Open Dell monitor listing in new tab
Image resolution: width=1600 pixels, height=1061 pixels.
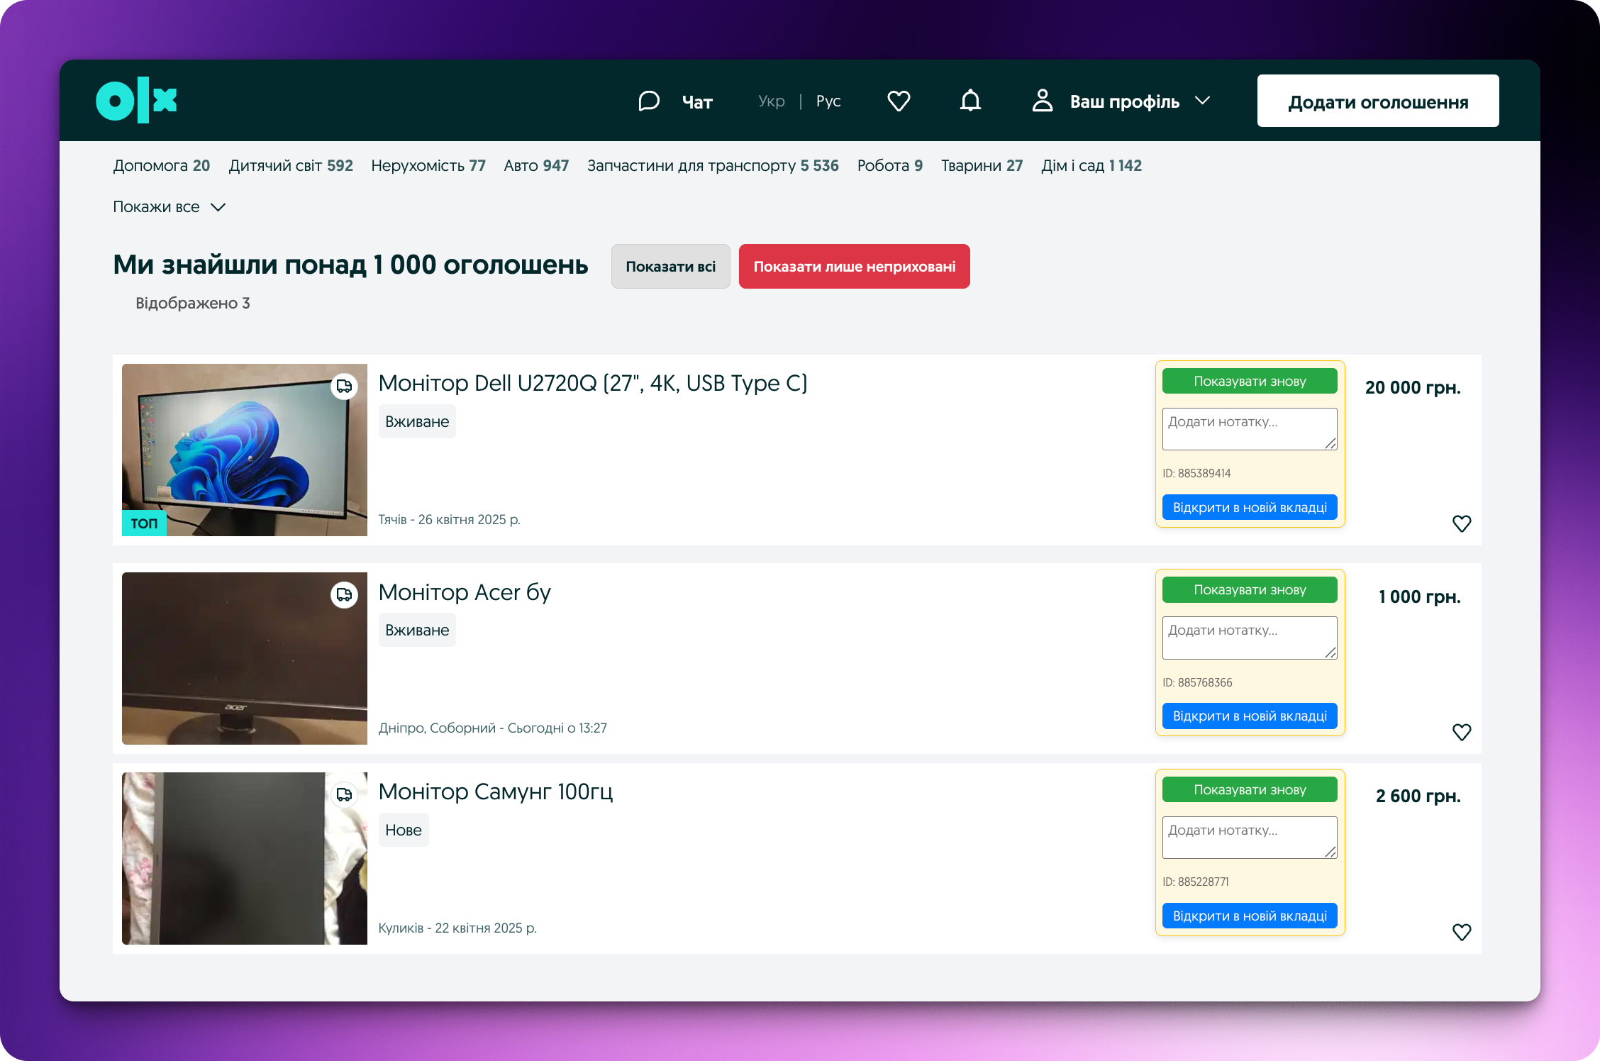1250,508
